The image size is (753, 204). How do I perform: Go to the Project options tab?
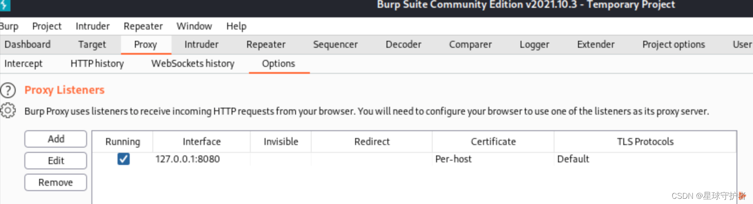pos(673,45)
